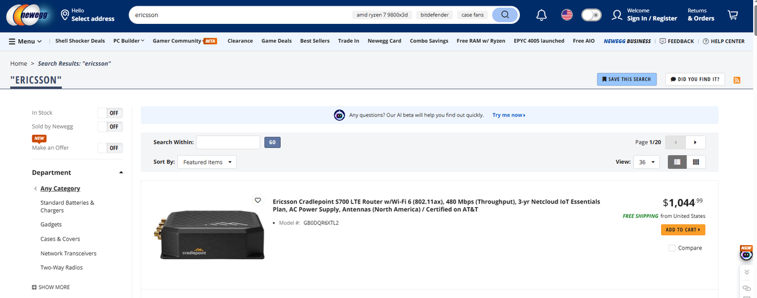
Task: Click ADD TO CART button
Action: pyautogui.click(x=683, y=229)
